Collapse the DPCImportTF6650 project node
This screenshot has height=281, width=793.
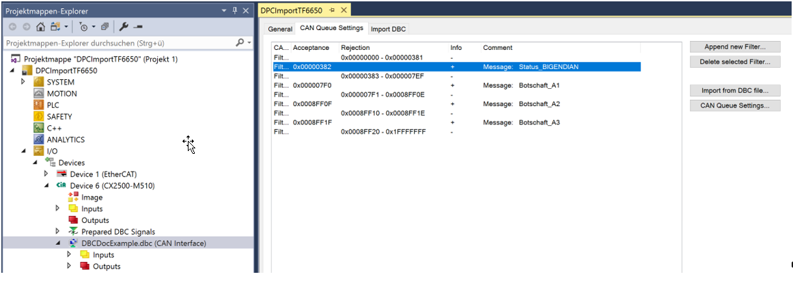click(x=12, y=70)
